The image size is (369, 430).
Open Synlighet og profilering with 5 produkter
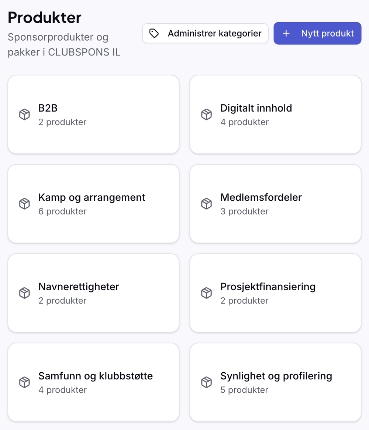tap(275, 382)
